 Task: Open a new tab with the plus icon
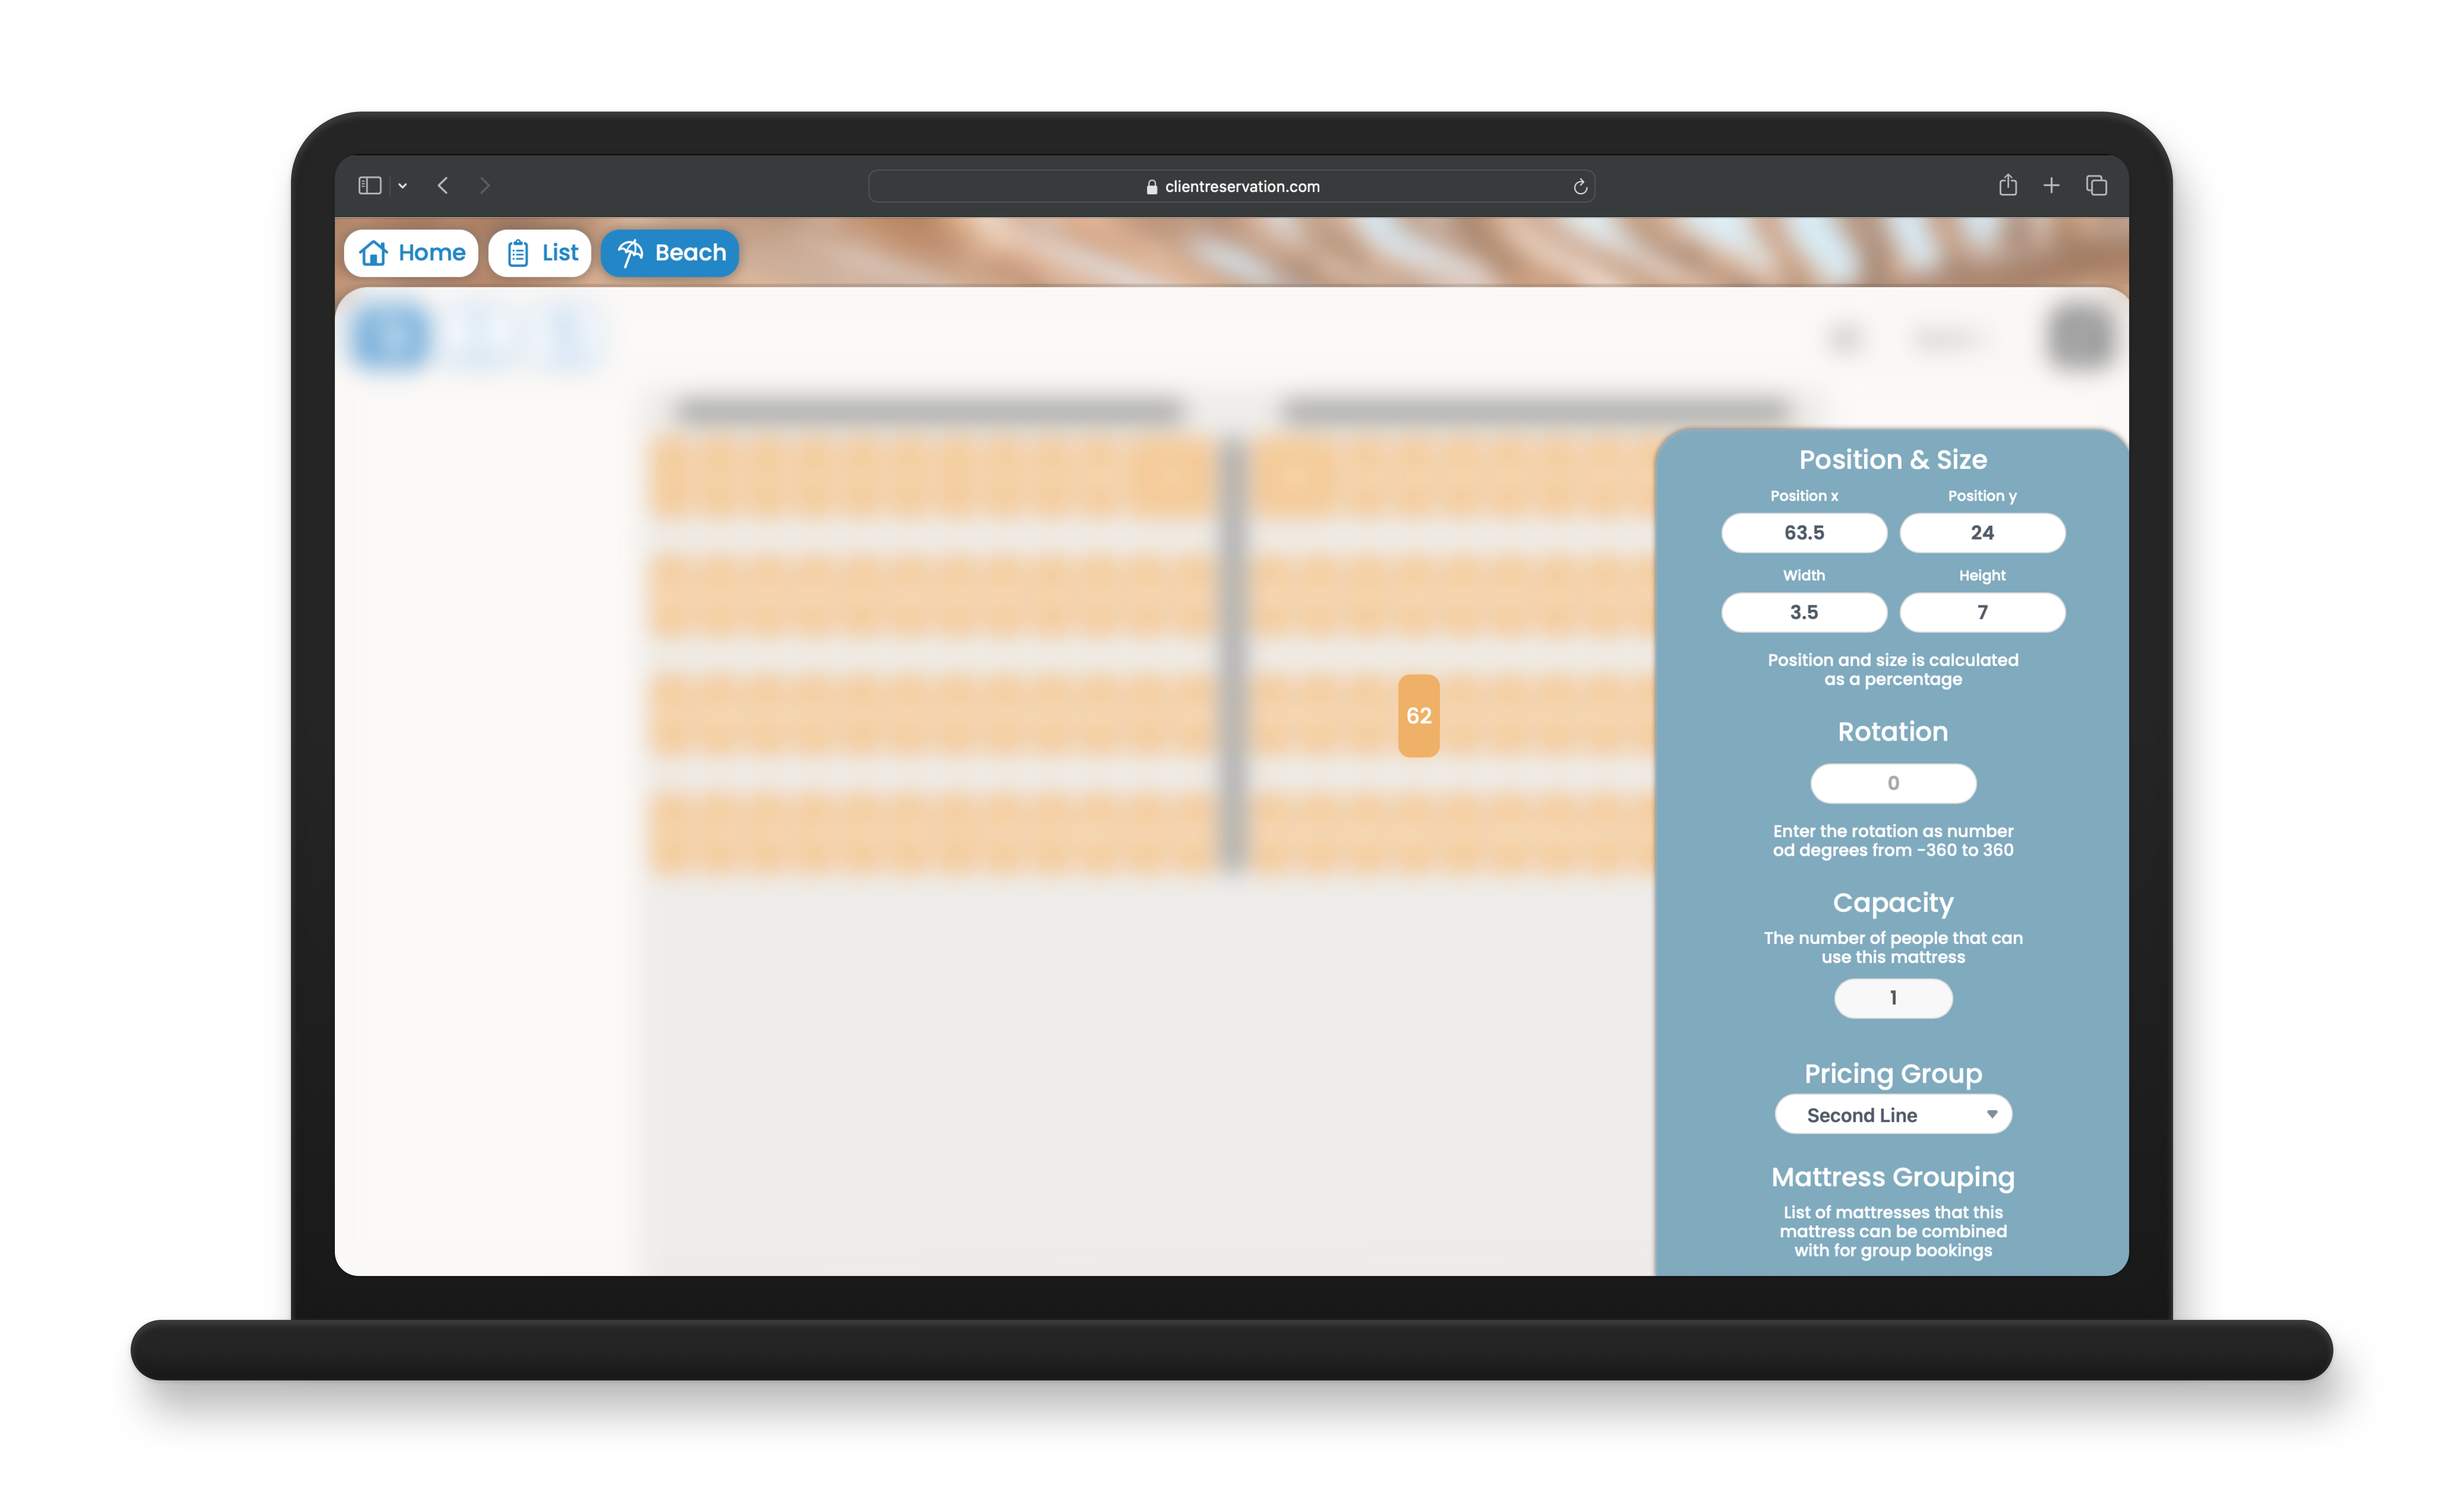coord(2051,186)
